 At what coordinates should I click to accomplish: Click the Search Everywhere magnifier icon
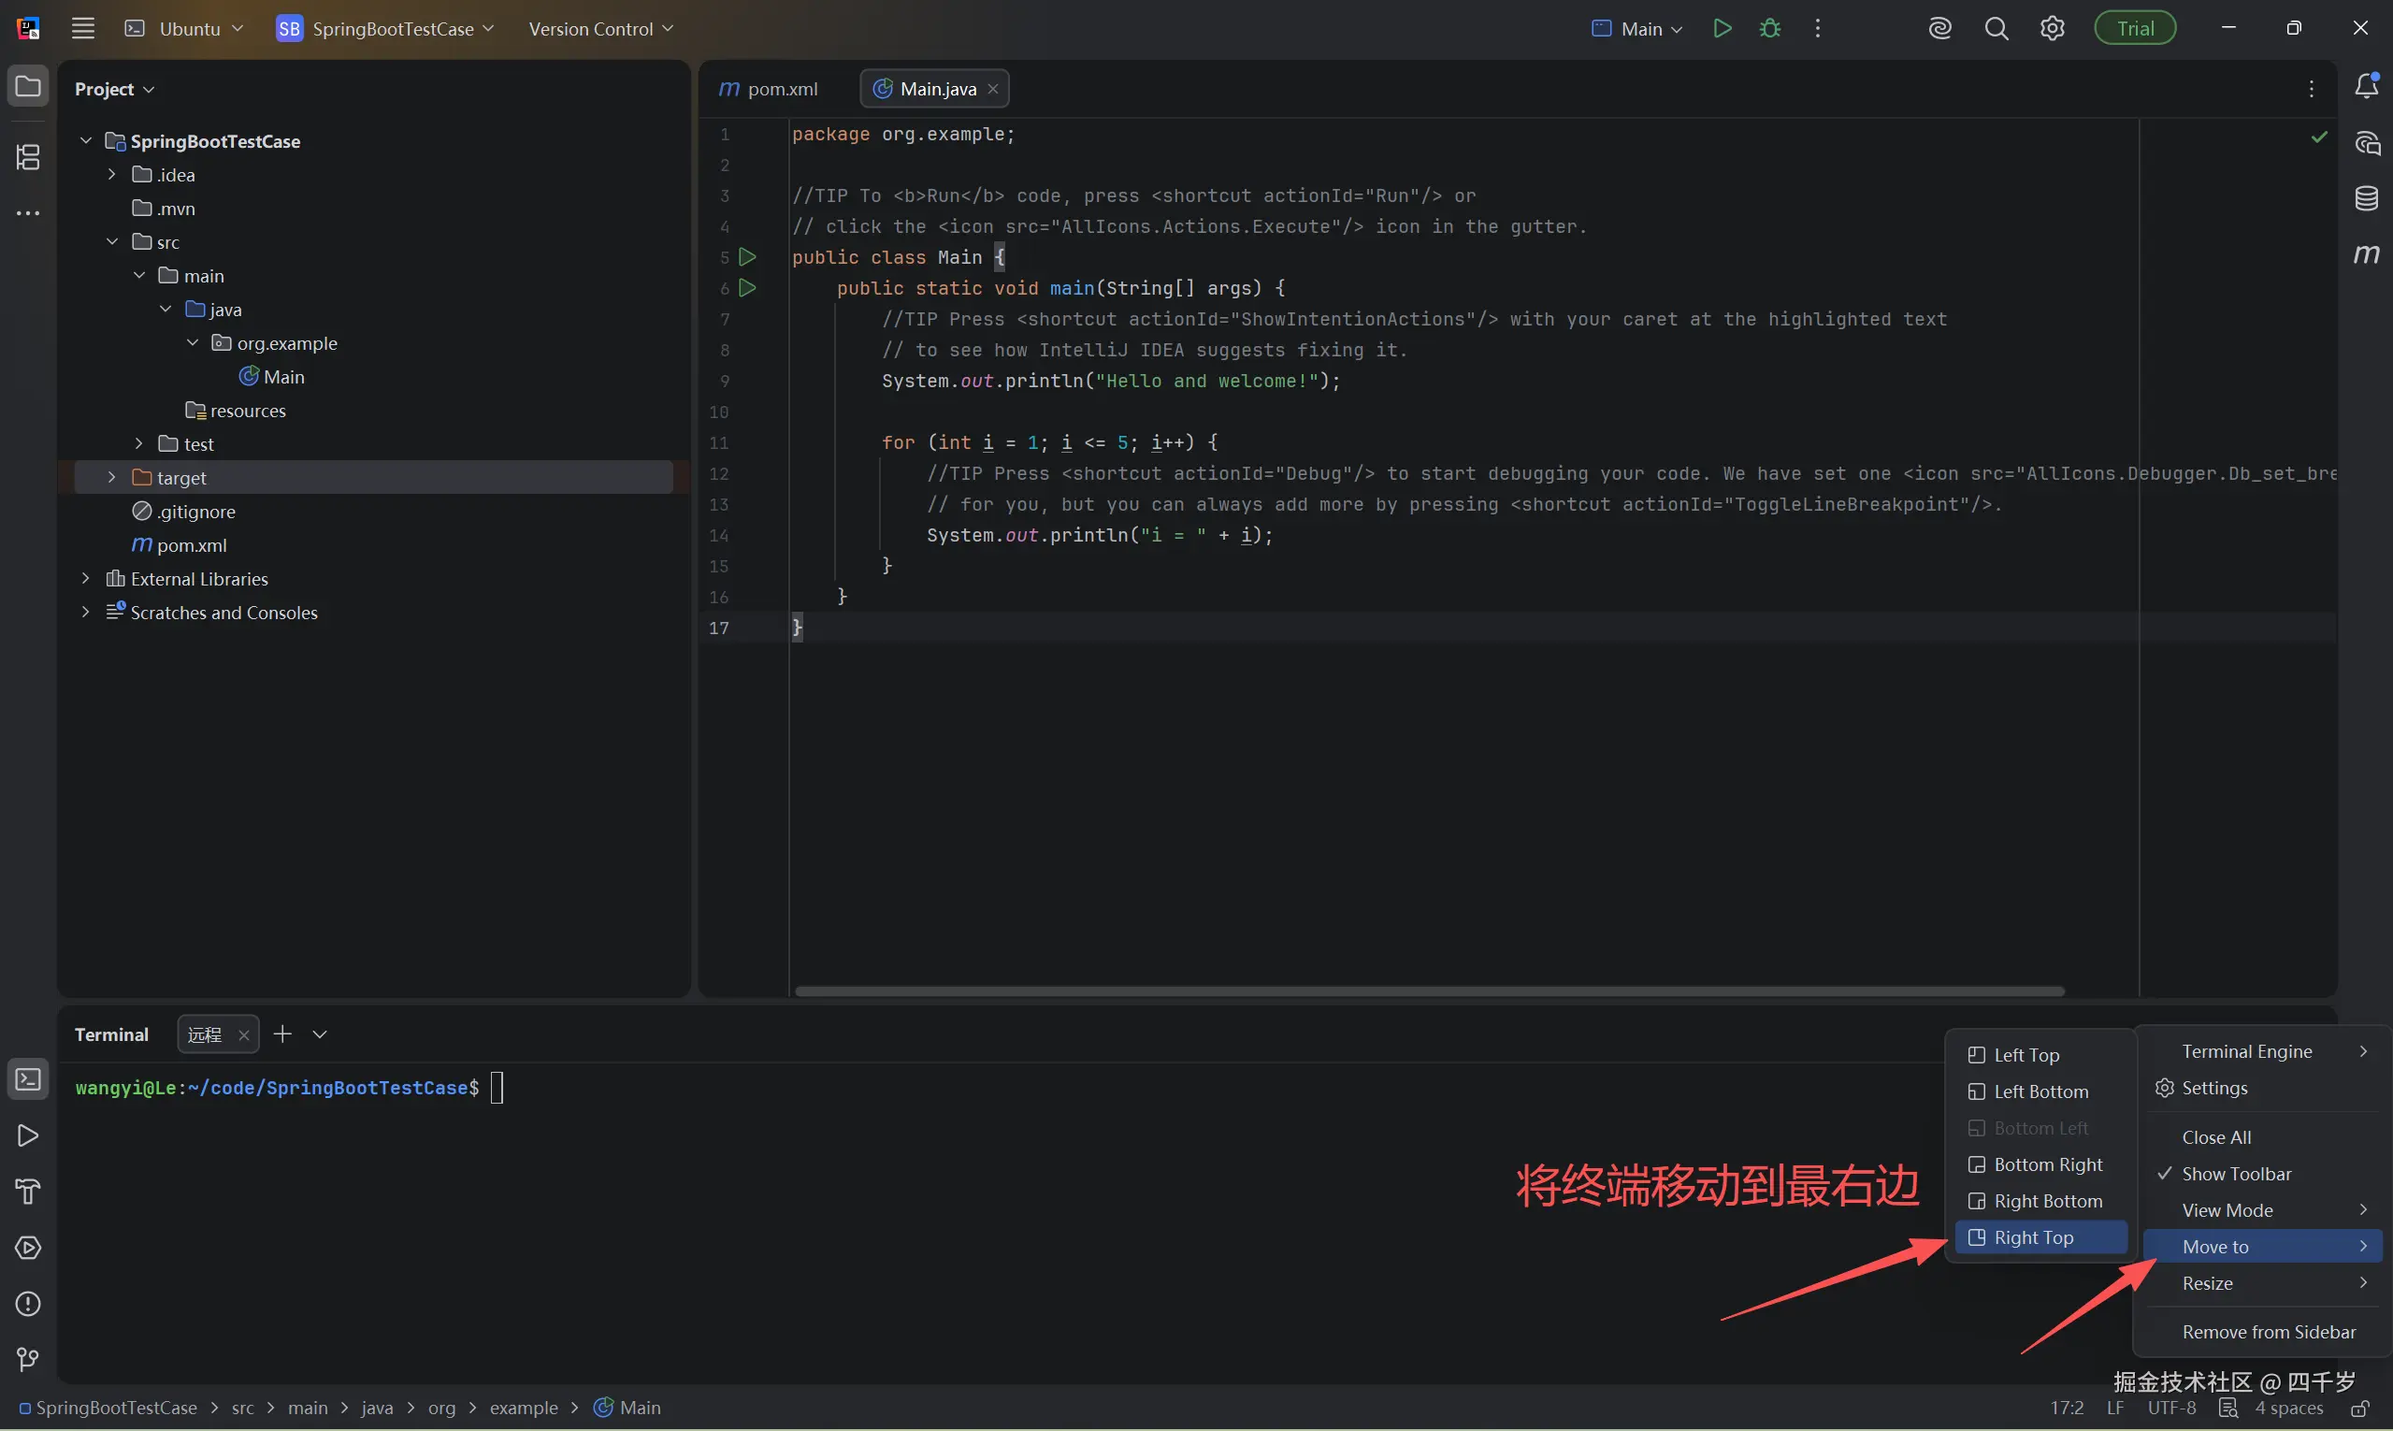[x=1996, y=29]
